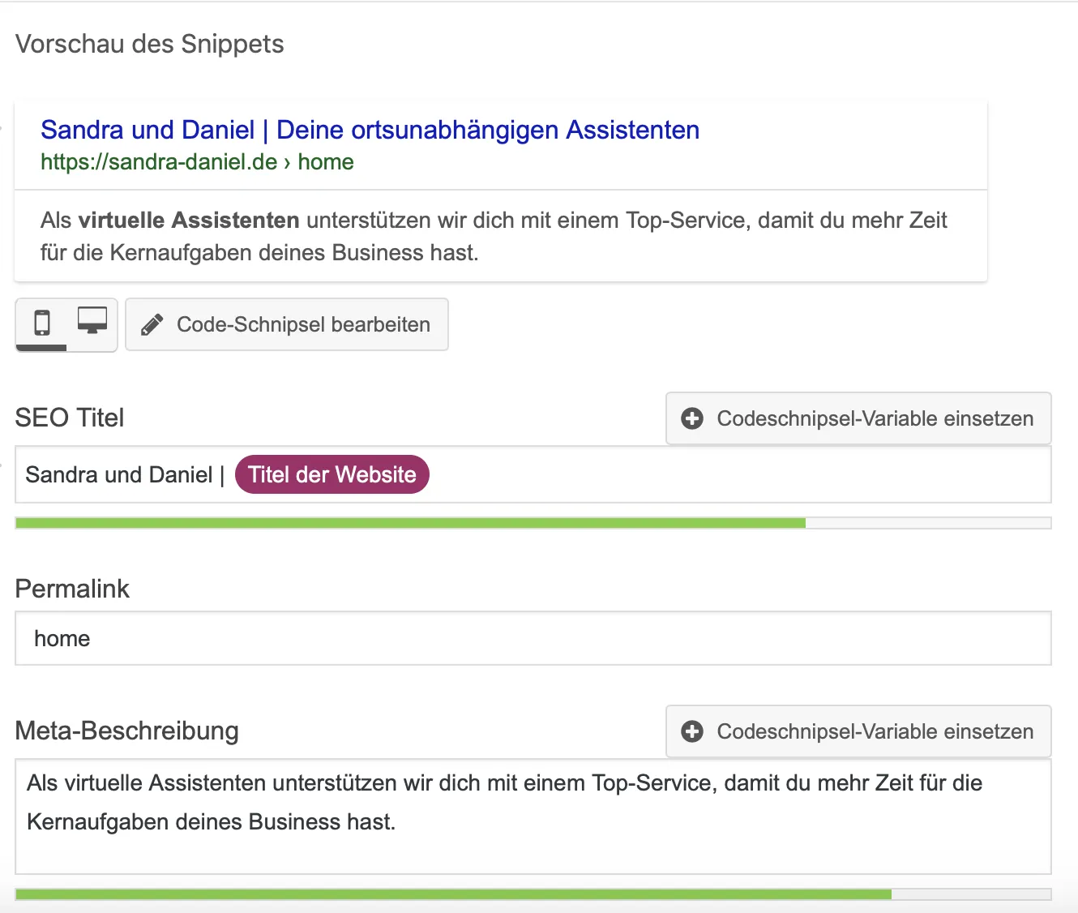Insert Codeschnipsel-Variable for SEO Titel
The image size is (1078, 913).
(858, 418)
